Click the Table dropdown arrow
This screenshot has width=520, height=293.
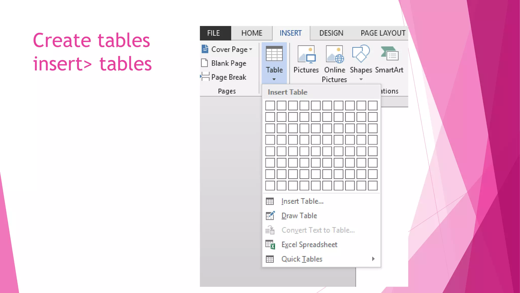point(274,79)
